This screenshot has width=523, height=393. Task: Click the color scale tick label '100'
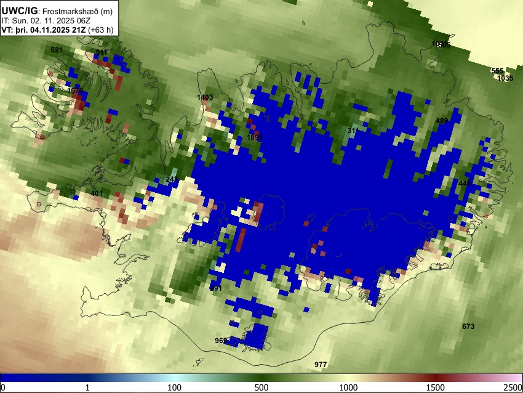coord(175,387)
